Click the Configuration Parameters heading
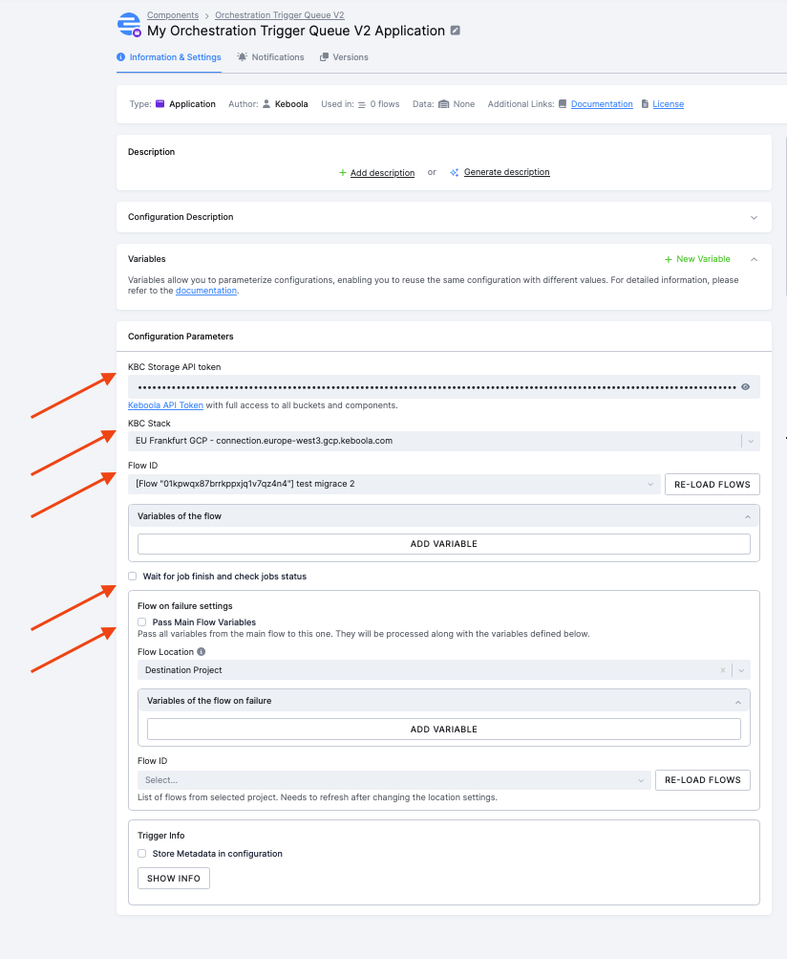787x959 pixels. click(181, 337)
